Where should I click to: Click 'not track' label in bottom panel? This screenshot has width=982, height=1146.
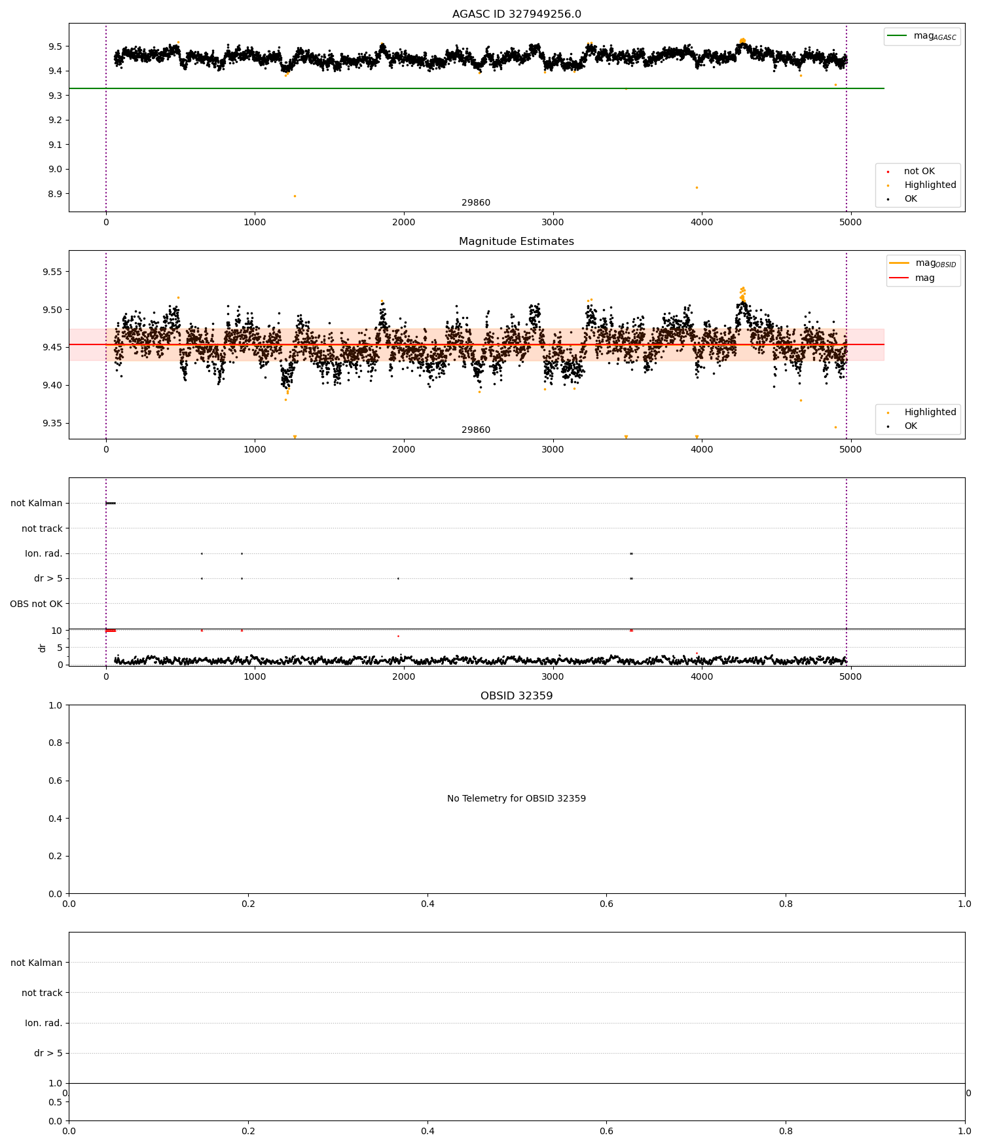click(42, 993)
